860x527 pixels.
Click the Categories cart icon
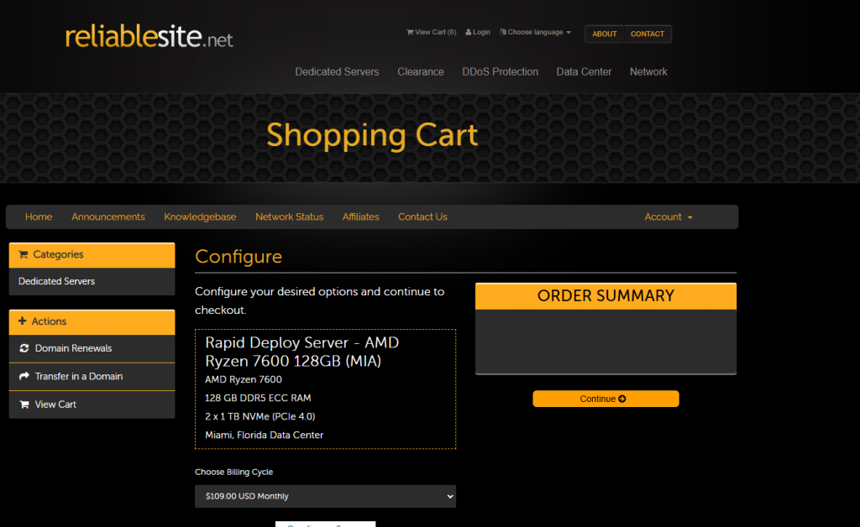(x=23, y=254)
